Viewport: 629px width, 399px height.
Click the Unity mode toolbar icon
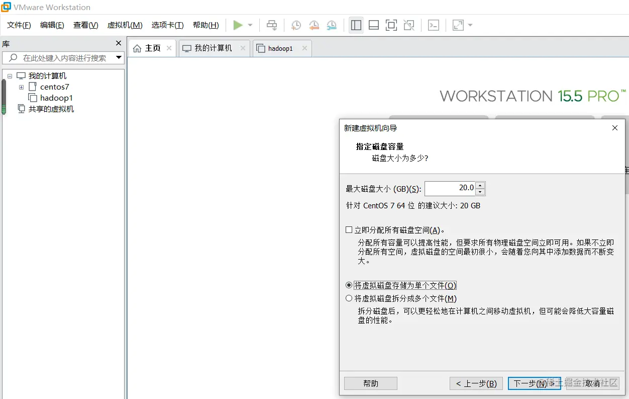pyautogui.click(x=409, y=25)
